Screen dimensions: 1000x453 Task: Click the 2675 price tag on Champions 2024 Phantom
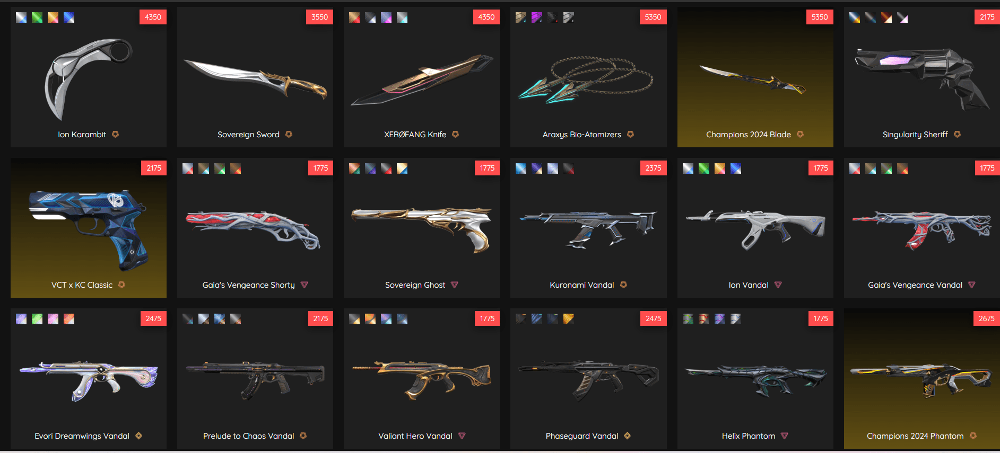coord(986,318)
